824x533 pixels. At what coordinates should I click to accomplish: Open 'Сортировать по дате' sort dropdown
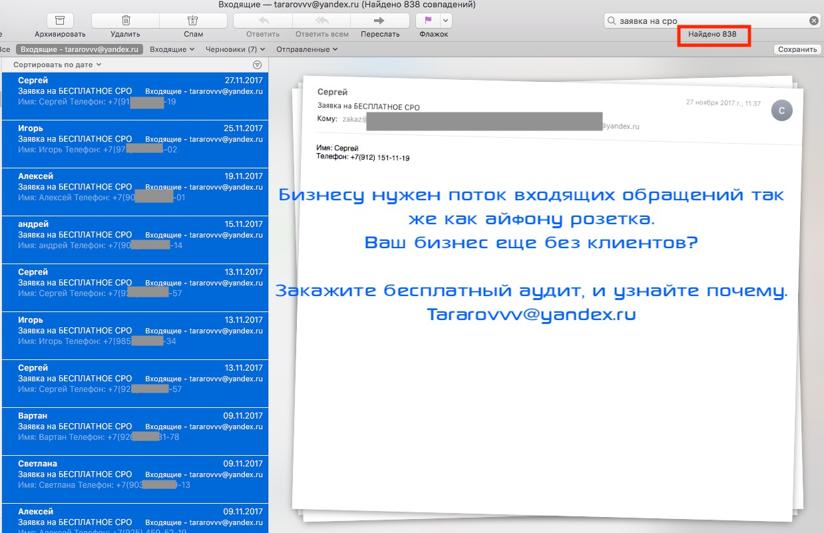coord(57,65)
